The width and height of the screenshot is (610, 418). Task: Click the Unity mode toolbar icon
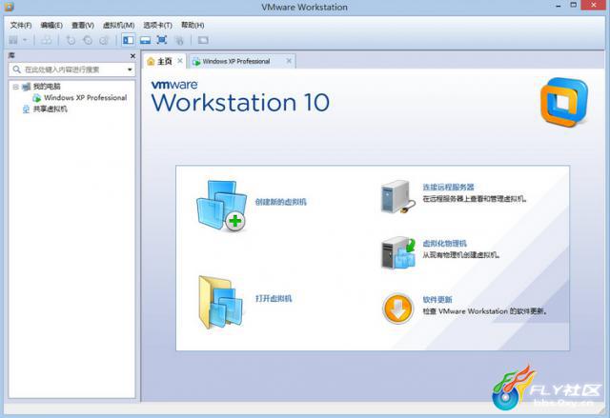point(179,40)
